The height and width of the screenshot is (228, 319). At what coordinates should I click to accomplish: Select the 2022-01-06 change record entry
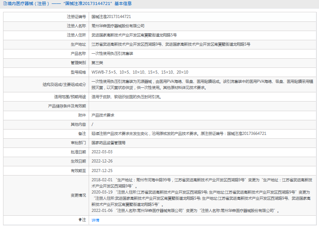click(185, 211)
